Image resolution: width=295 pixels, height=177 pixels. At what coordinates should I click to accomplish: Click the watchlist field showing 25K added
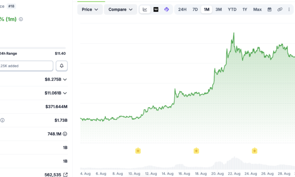click(x=26, y=66)
